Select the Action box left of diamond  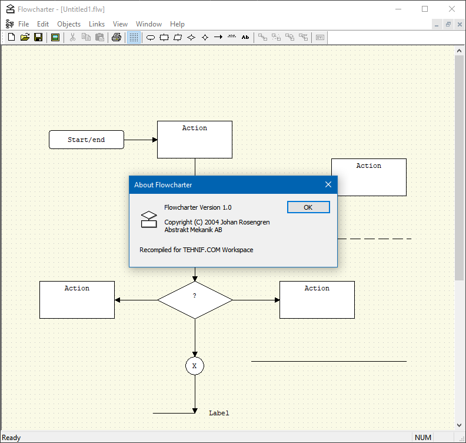77,300
